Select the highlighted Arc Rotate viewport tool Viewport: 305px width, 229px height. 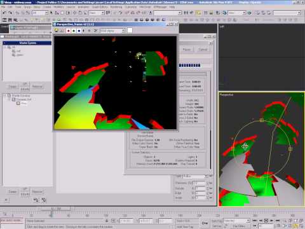(x=296, y=226)
